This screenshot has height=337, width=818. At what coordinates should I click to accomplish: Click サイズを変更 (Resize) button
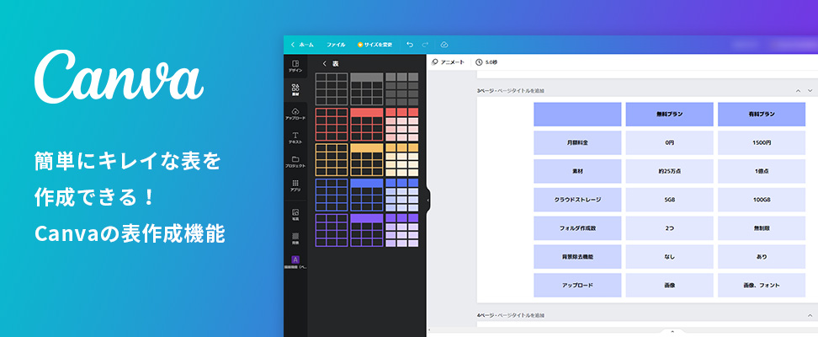point(374,45)
